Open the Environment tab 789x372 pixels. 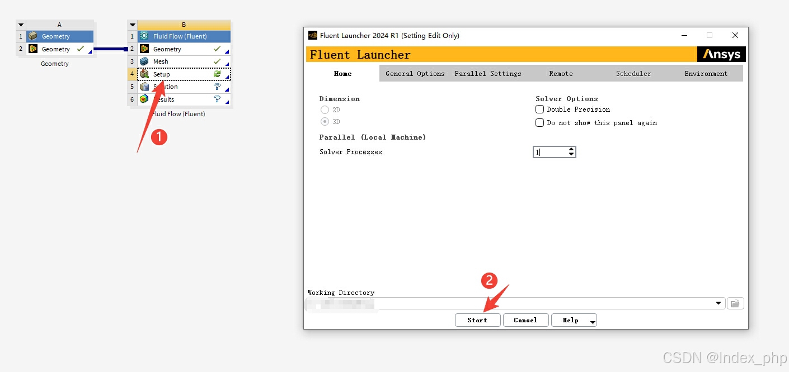tap(706, 73)
